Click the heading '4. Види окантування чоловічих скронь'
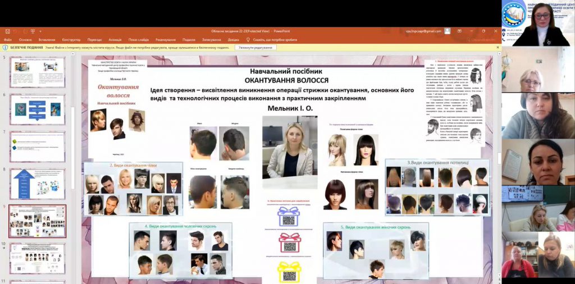The height and width of the screenshot is (284, 575). [x=180, y=226]
